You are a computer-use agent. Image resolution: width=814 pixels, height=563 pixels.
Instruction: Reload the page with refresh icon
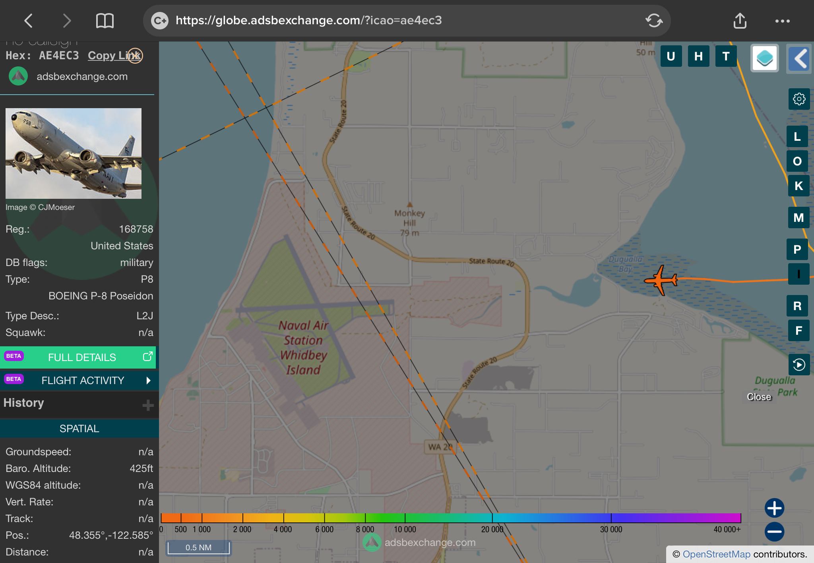[x=654, y=20]
